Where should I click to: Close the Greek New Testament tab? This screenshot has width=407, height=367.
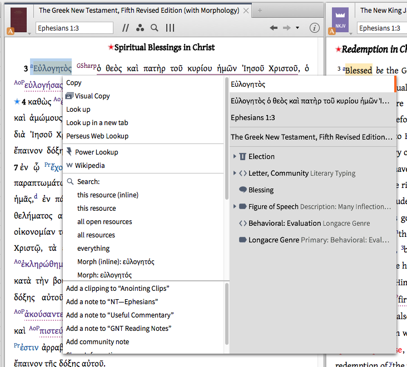click(x=246, y=11)
